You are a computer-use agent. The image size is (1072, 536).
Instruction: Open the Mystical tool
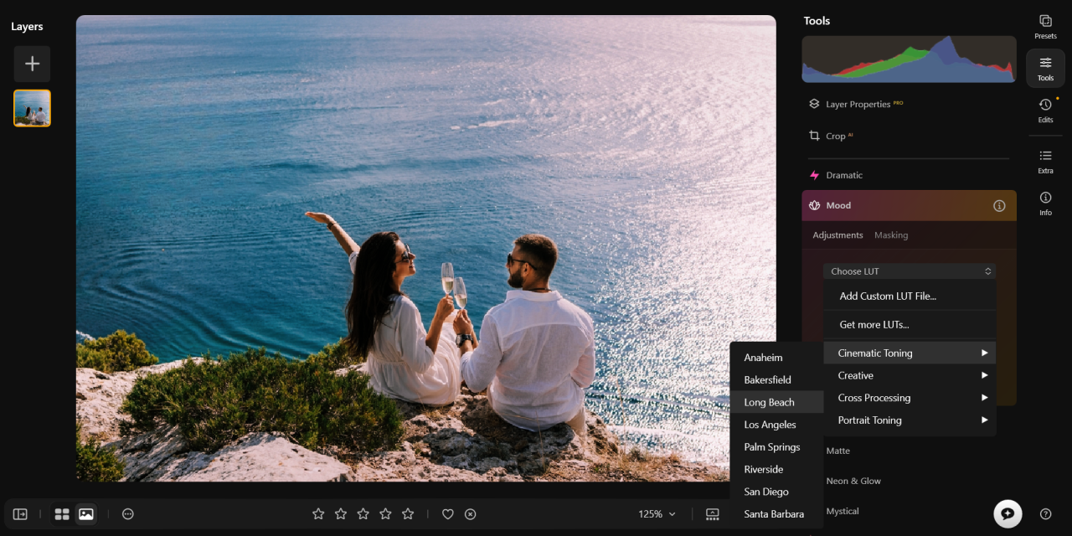[x=843, y=511]
